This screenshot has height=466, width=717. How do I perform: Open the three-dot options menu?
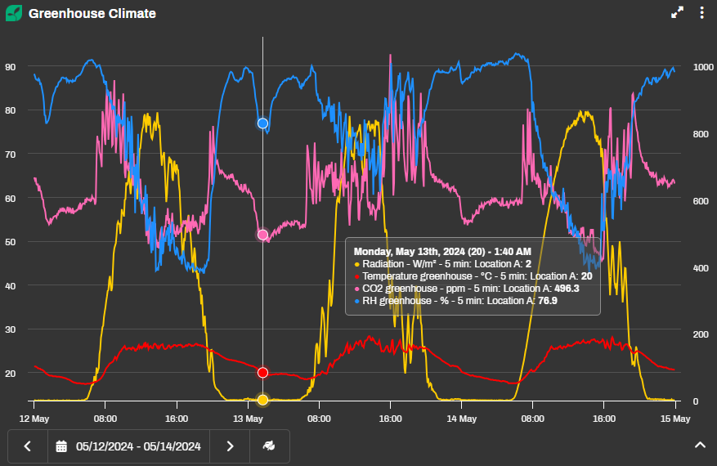pyautogui.click(x=701, y=13)
